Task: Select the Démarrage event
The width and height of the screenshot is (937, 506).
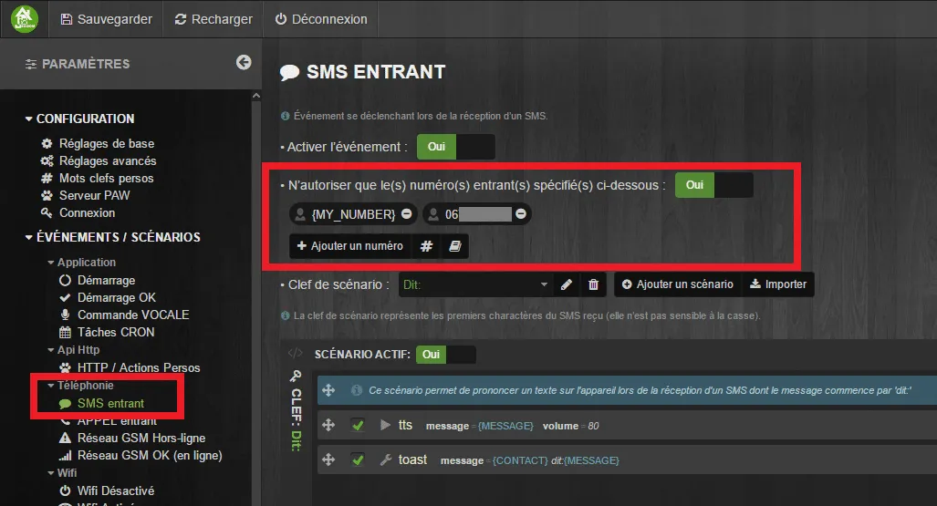Action: (x=98, y=280)
